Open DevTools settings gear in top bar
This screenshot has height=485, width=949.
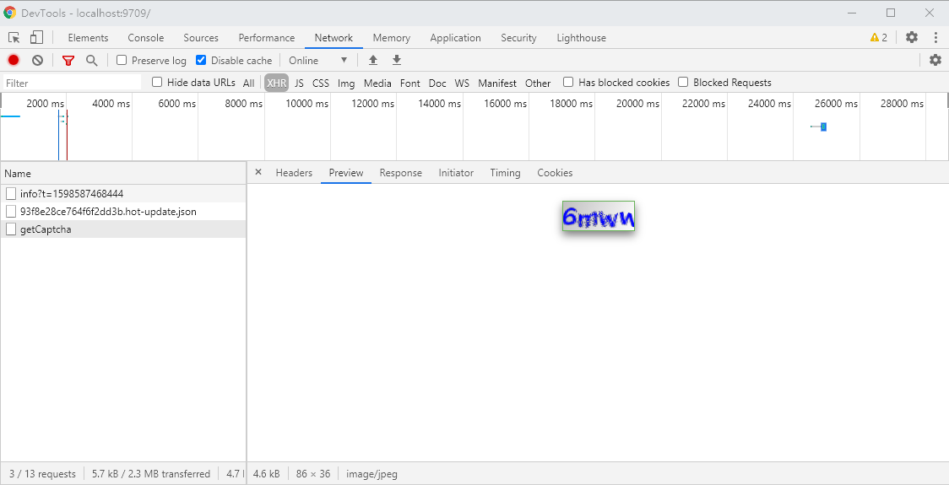click(912, 37)
